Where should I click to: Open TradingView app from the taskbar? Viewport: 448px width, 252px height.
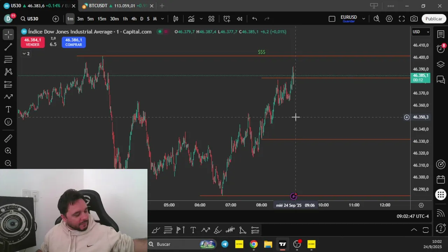click(x=282, y=244)
